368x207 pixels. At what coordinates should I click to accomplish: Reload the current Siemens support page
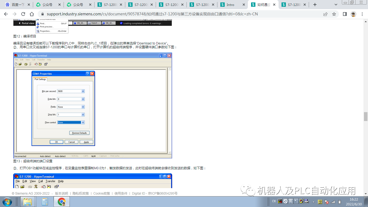[x=23, y=14]
